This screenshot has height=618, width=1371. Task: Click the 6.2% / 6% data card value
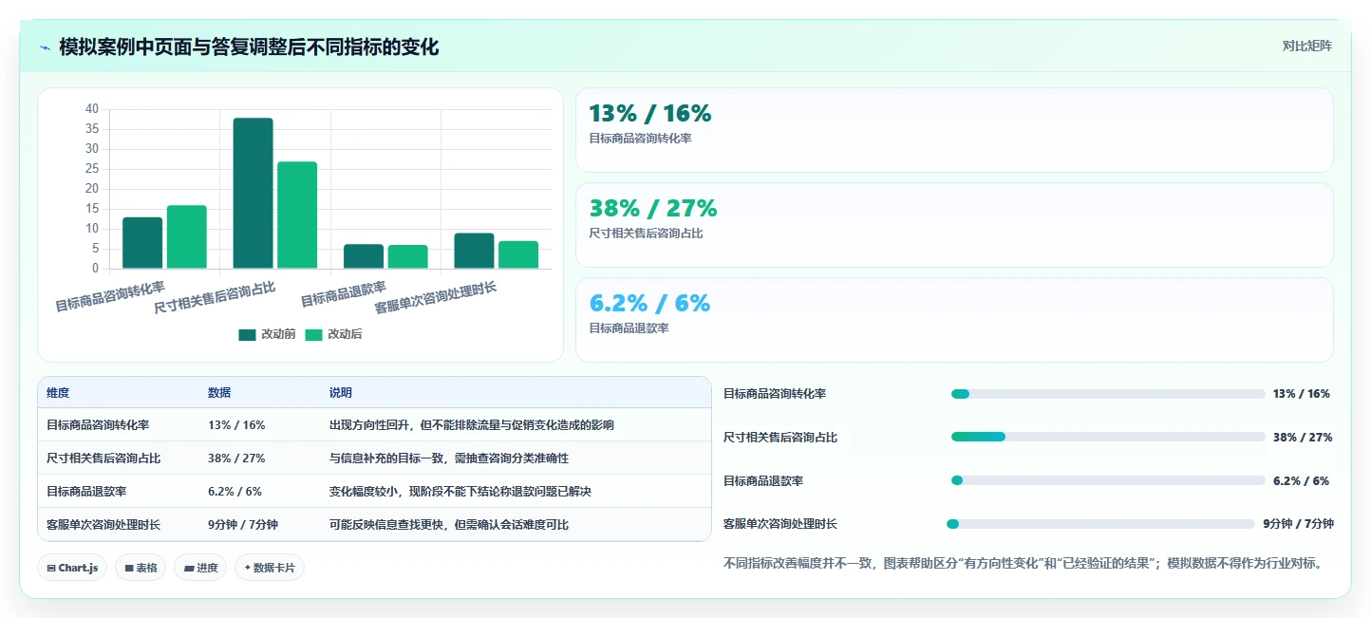point(649,303)
